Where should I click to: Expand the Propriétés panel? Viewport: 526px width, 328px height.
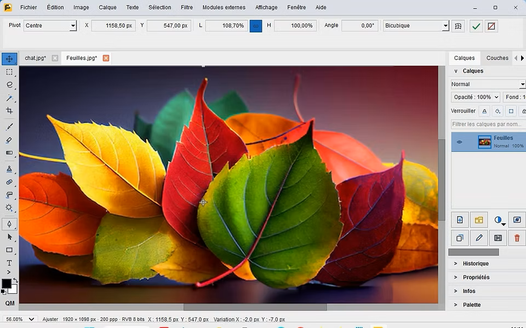click(476, 278)
